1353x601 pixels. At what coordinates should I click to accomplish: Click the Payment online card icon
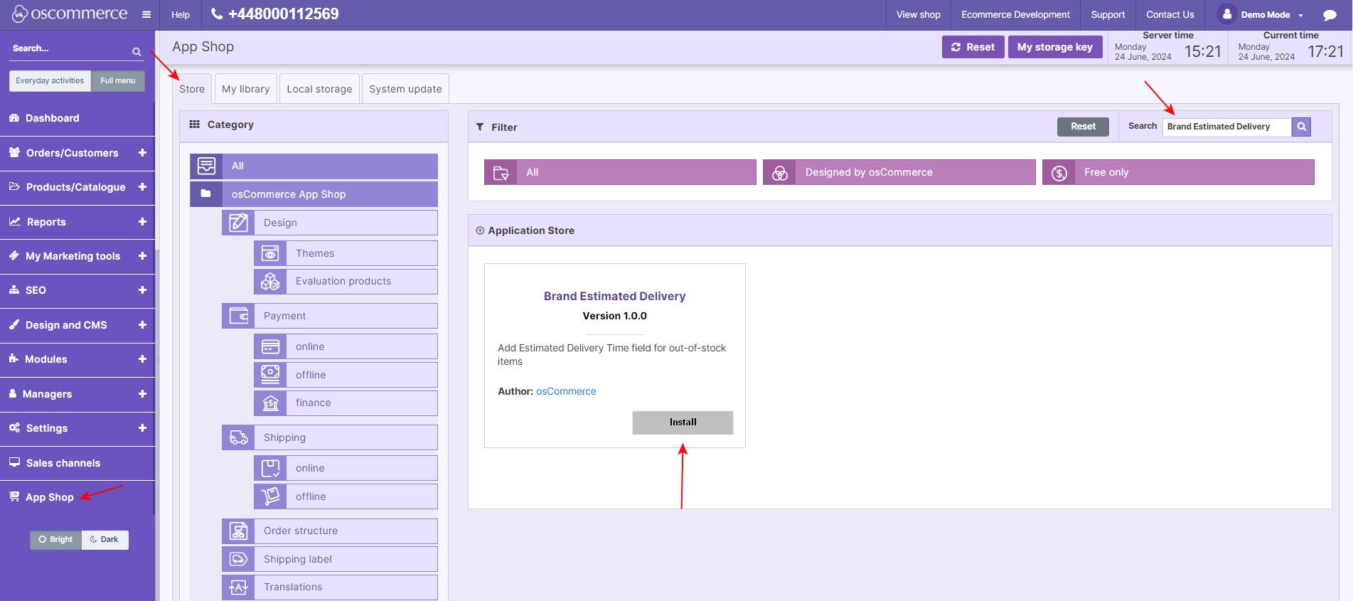point(270,346)
